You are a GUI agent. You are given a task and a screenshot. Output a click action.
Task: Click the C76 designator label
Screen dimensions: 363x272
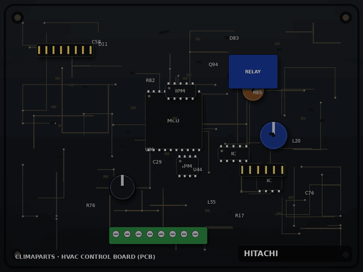click(x=310, y=193)
